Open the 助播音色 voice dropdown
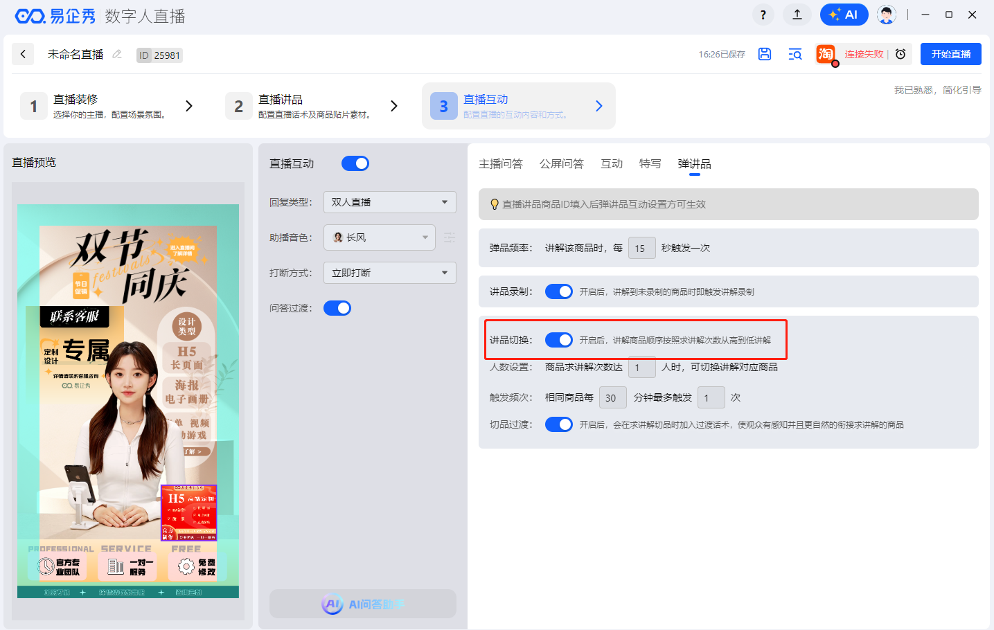 [380, 237]
